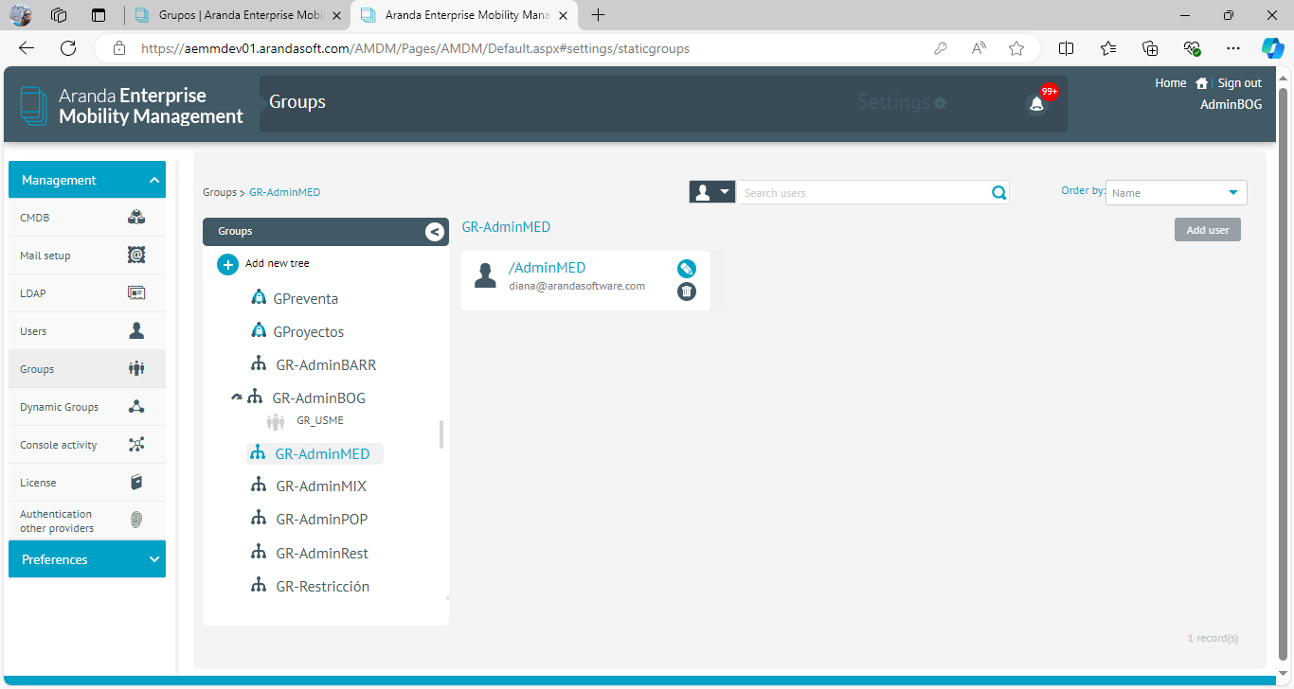Click the Groups tree scrollbar thumb
This screenshot has width=1294, height=689.
click(441, 434)
